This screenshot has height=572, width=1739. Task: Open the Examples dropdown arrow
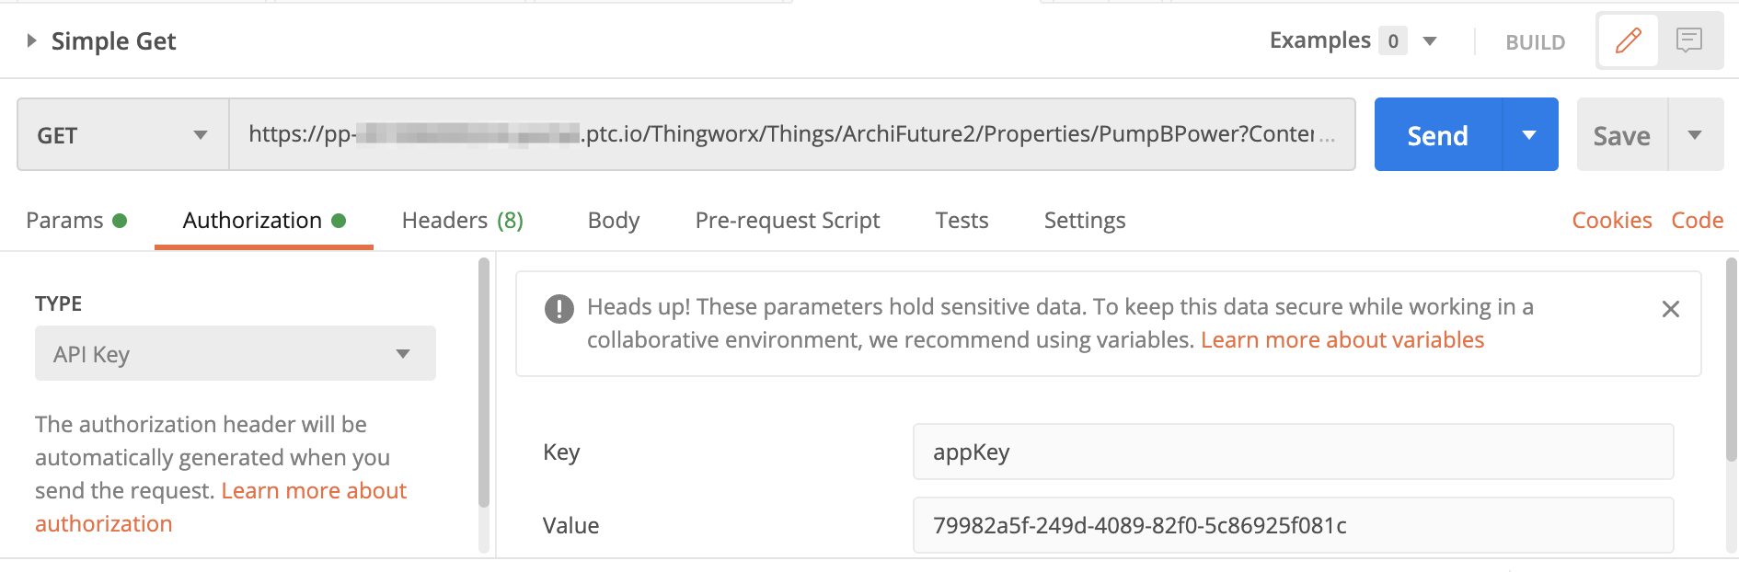coord(1430,41)
